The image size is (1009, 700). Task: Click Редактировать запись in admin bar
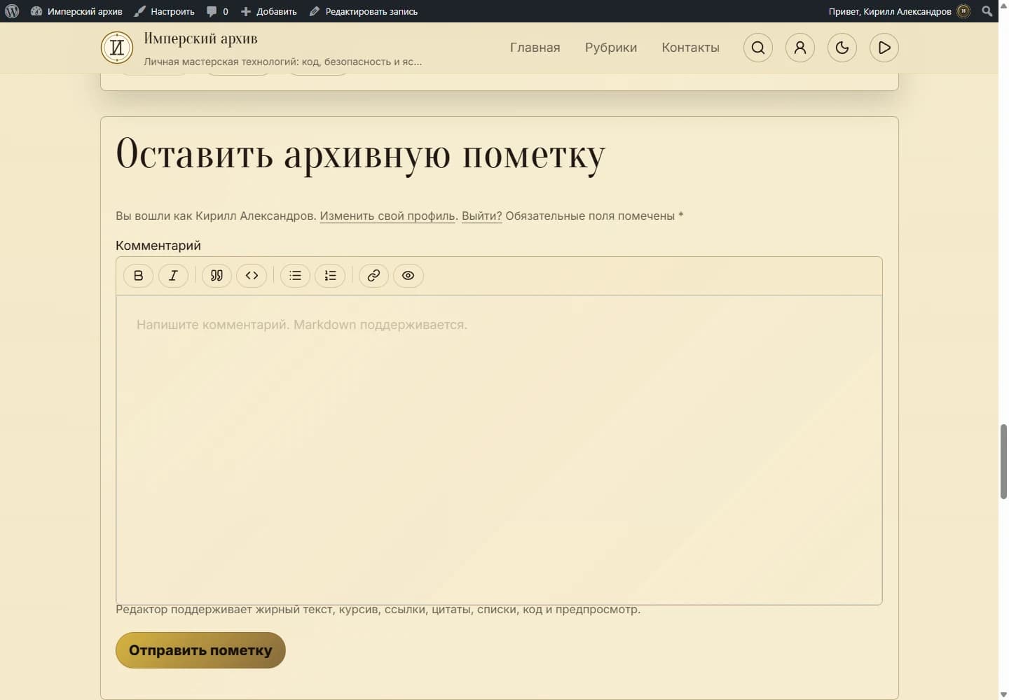[364, 11]
